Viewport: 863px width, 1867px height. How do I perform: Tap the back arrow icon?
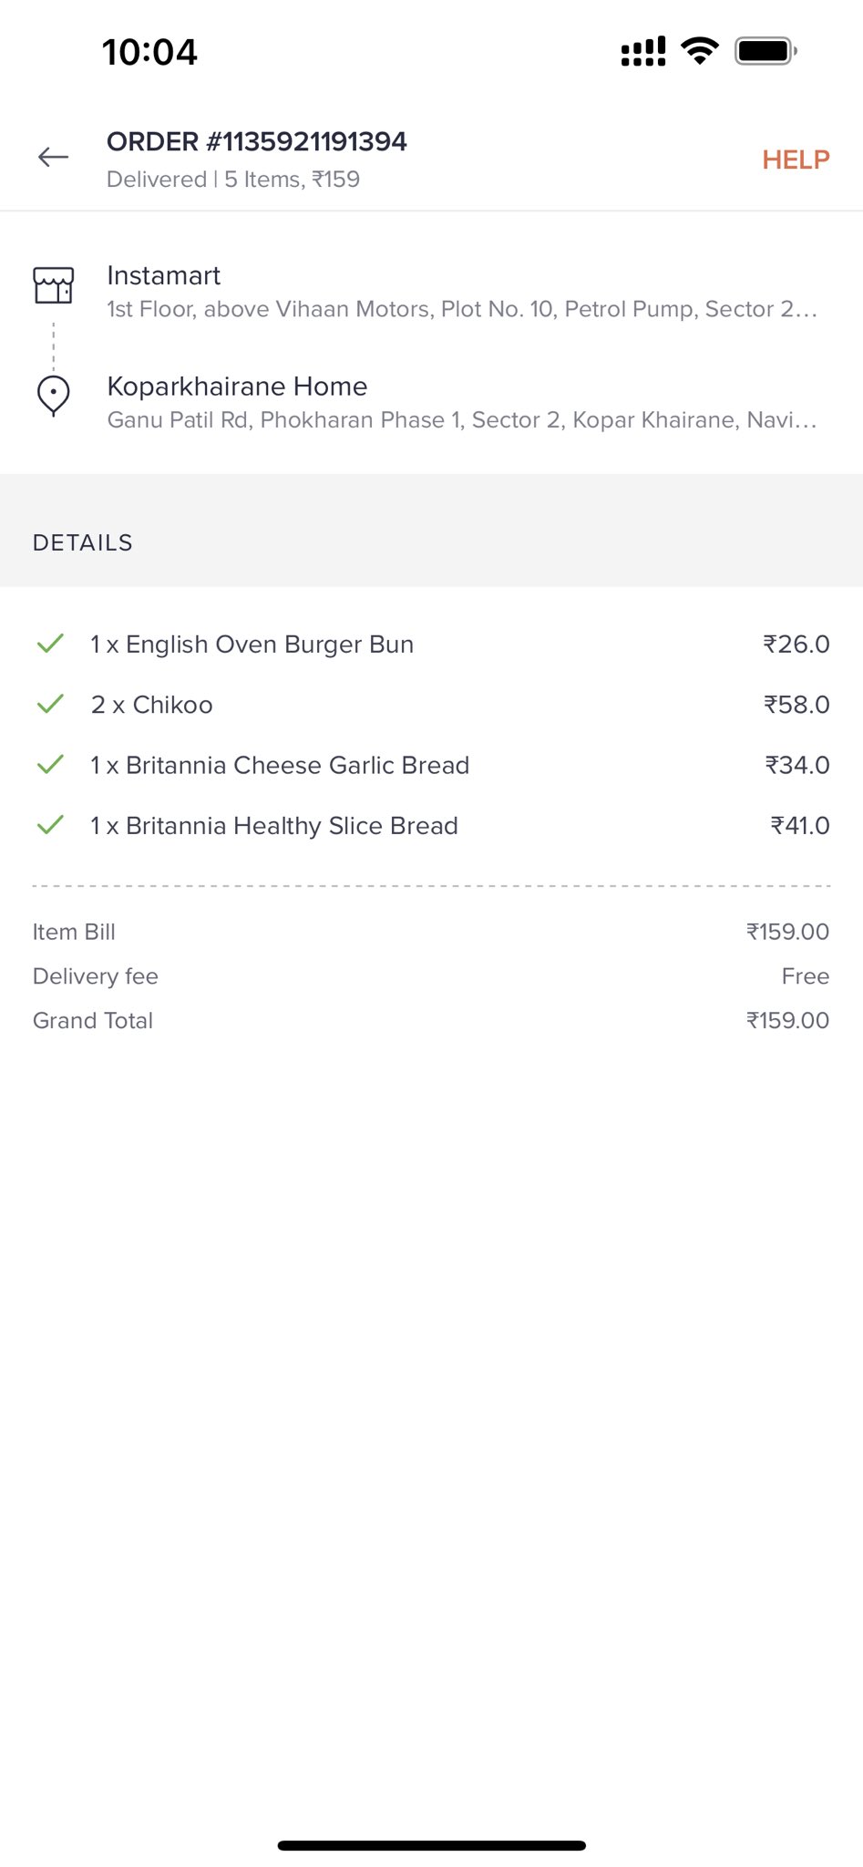53,158
